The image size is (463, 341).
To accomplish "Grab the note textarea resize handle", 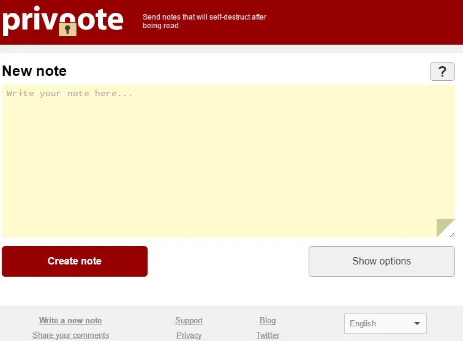I will [452, 234].
